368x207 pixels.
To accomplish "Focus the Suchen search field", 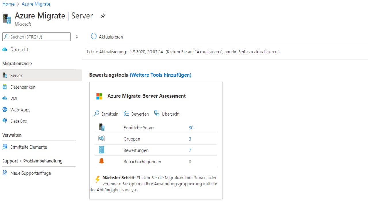I will pos(37,37).
